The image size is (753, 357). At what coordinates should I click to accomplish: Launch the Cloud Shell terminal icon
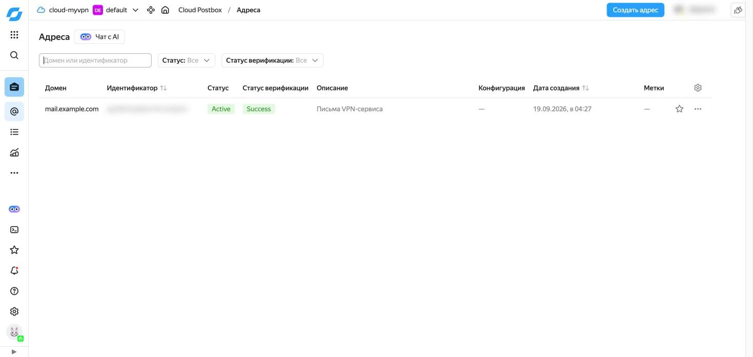click(14, 230)
